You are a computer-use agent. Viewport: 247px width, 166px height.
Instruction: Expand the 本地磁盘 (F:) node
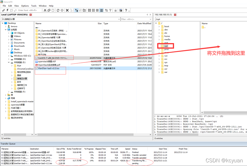click(9, 92)
